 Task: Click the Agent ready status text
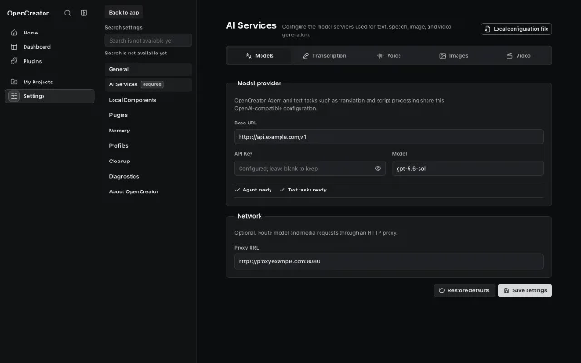pyautogui.click(x=257, y=190)
